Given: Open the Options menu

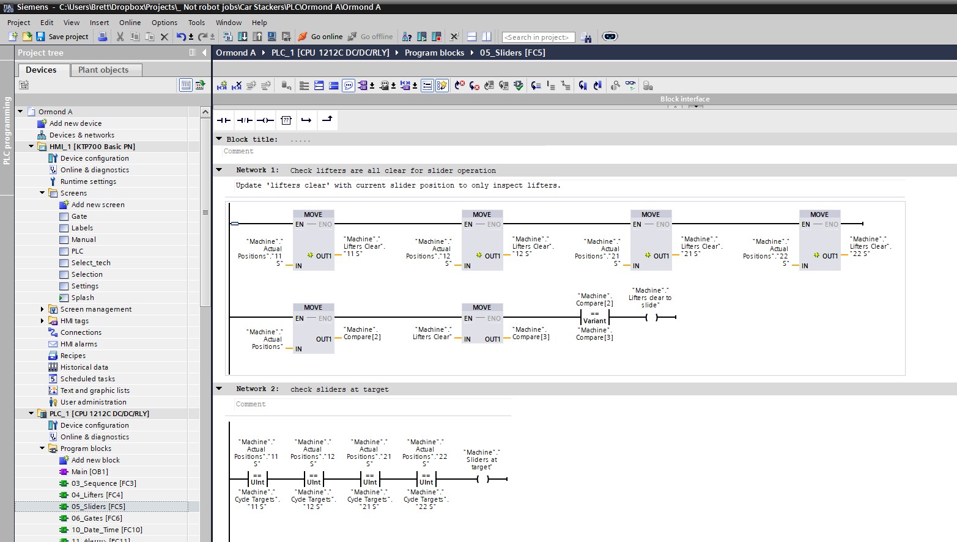Looking at the screenshot, I should (x=164, y=23).
